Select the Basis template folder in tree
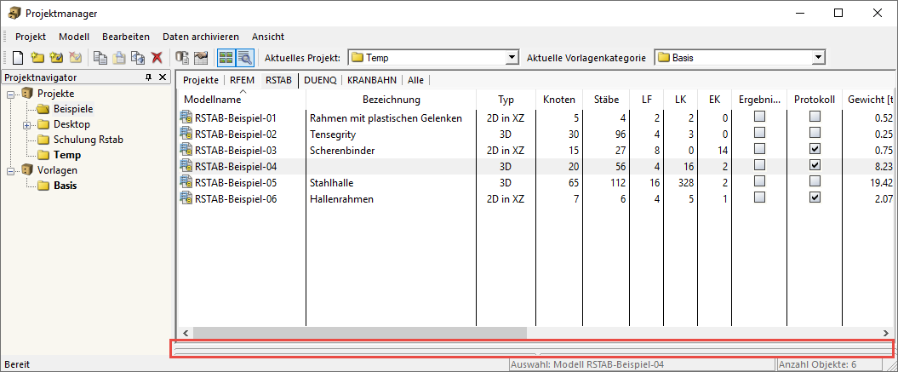 [x=65, y=186]
